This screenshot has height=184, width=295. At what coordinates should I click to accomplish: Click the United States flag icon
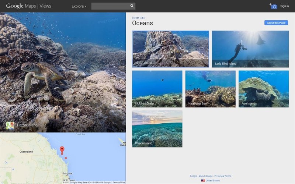203,181
